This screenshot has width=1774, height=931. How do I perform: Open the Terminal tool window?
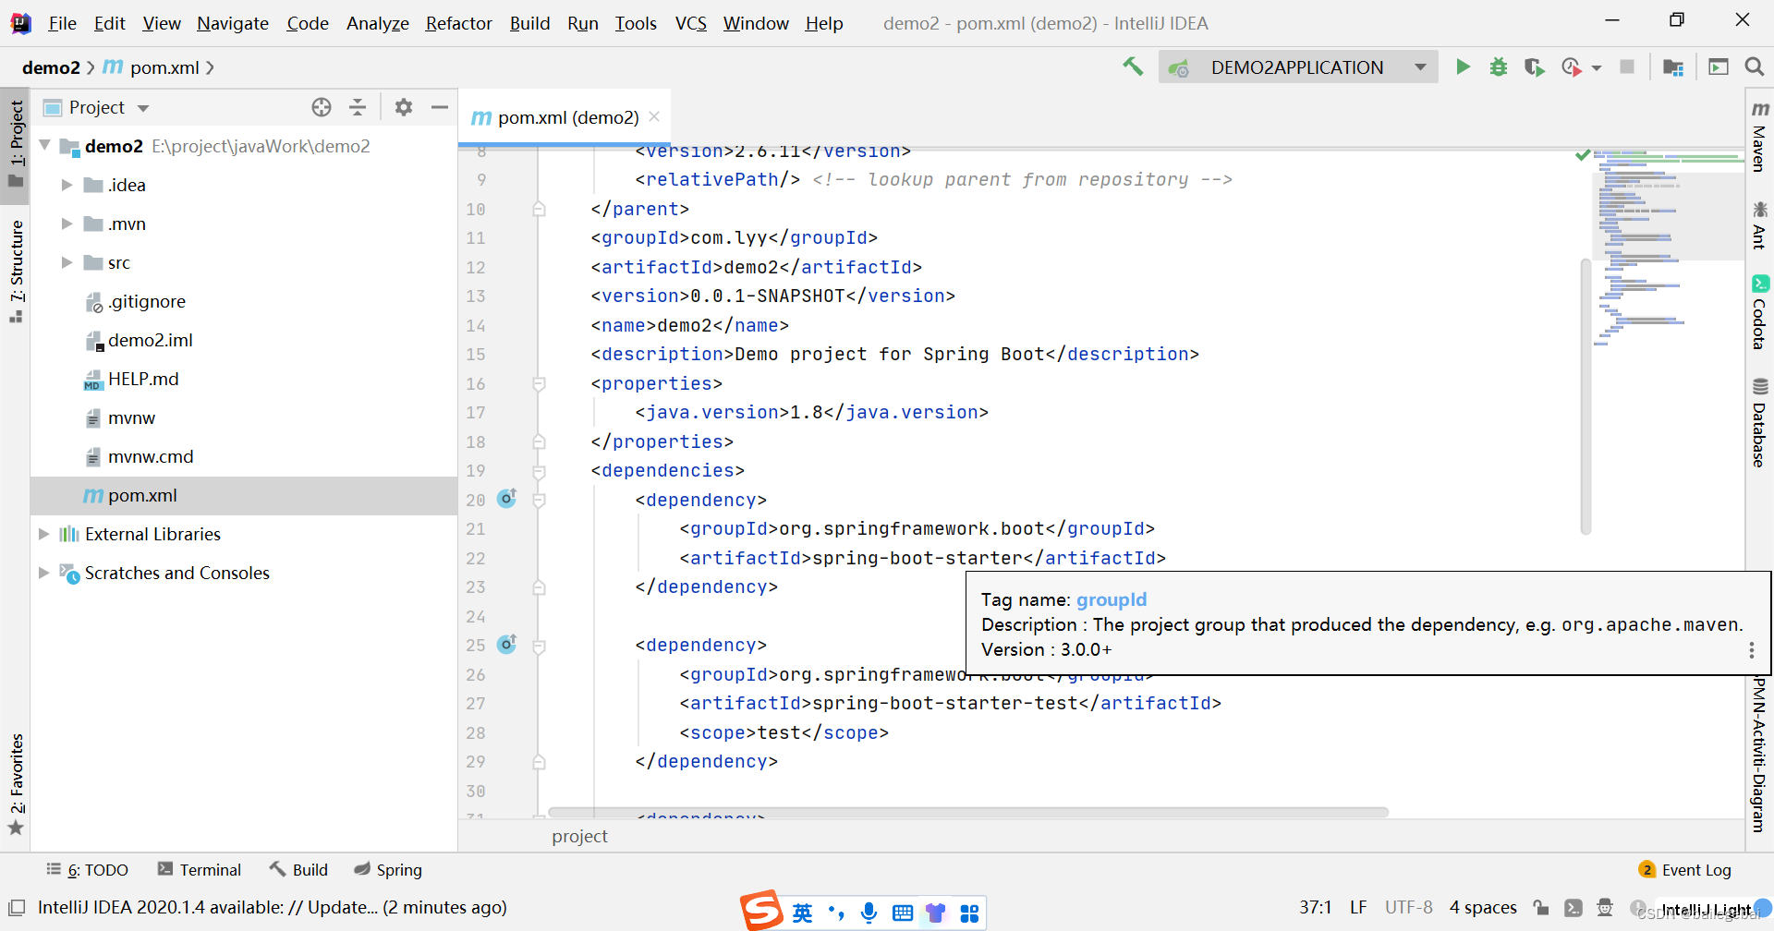(200, 870)
